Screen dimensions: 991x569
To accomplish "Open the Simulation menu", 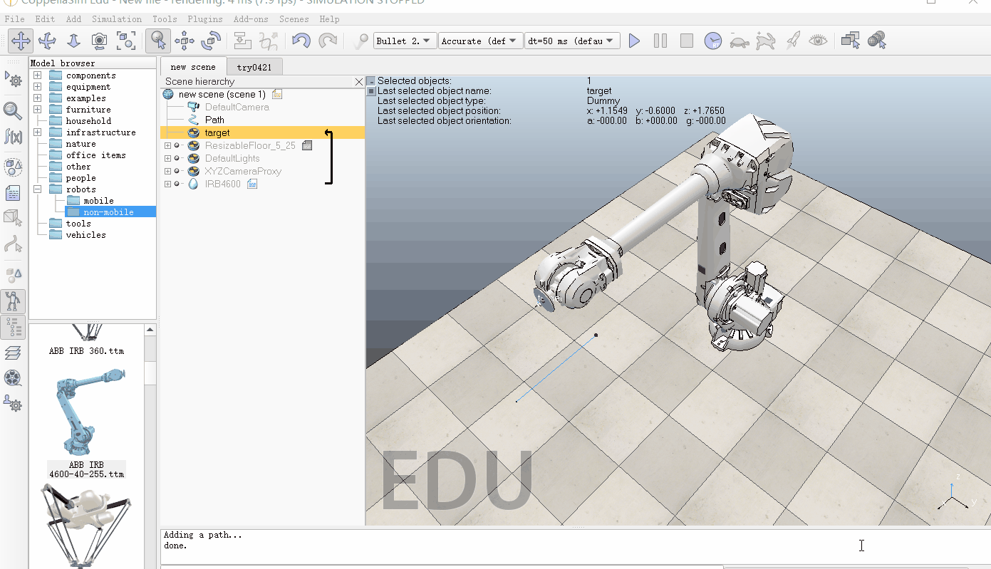I will click(117, 19).
